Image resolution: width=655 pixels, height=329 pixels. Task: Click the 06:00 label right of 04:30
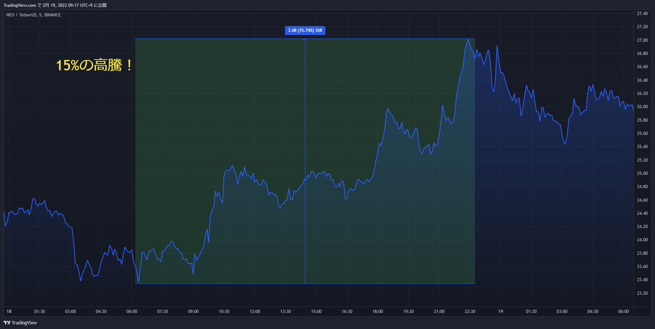(x=623, y=312)
